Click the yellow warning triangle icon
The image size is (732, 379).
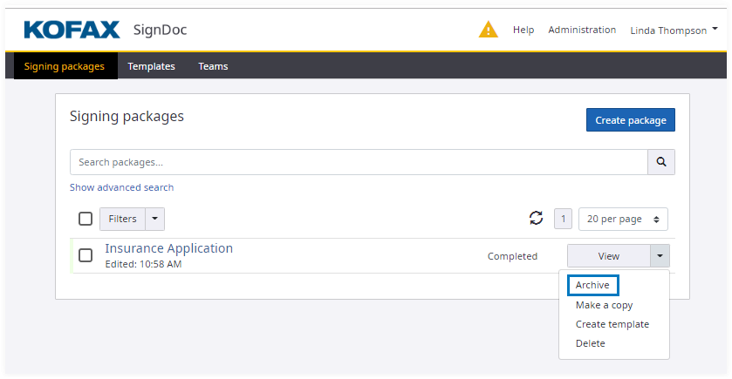tap(489, 30)
